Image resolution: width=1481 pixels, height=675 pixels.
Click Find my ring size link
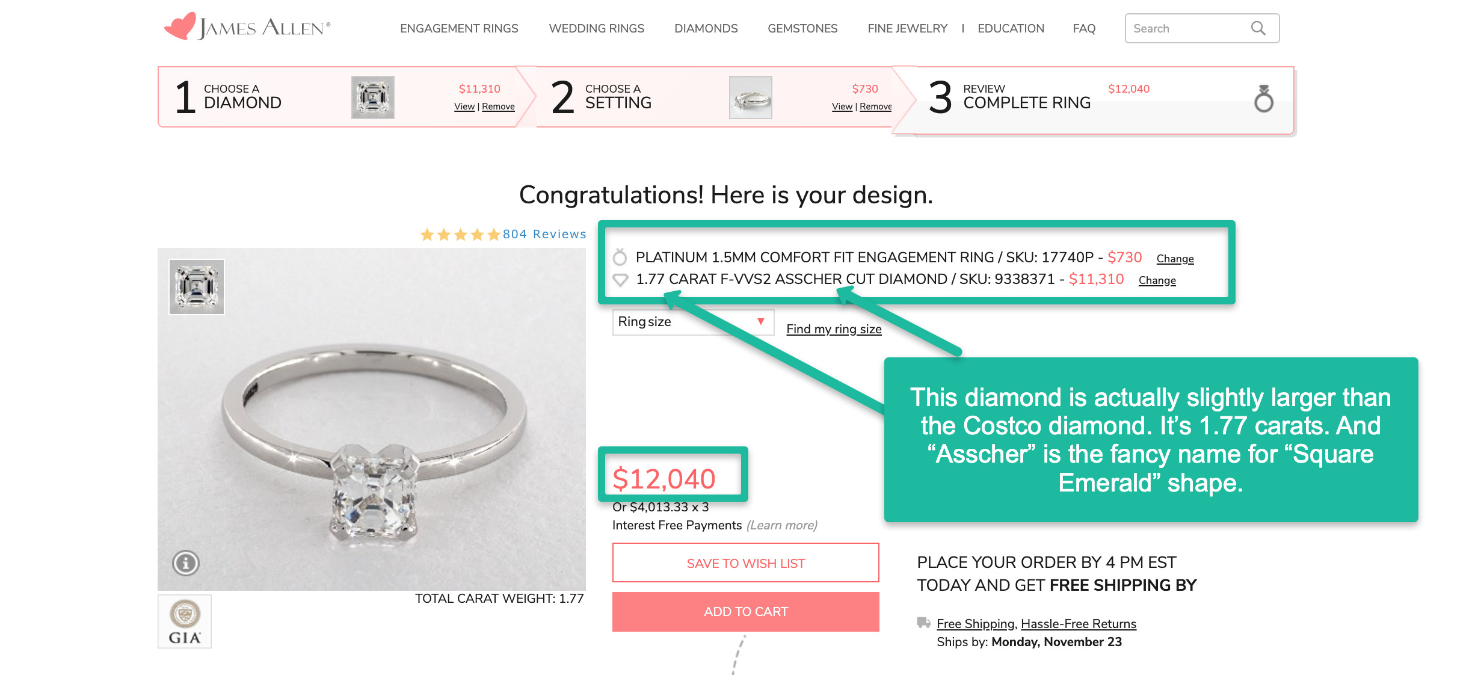click(x=834, y=329)
